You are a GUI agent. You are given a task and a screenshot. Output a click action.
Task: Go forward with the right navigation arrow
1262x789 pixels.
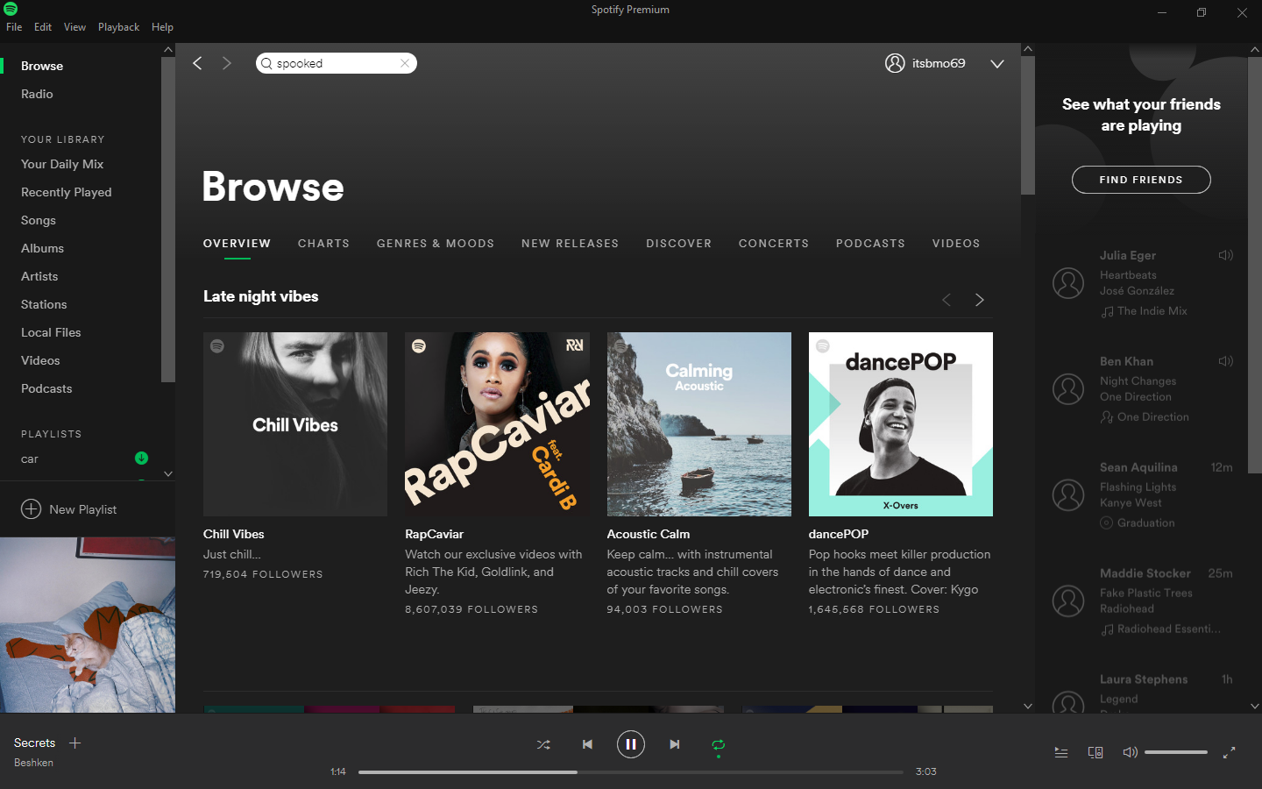pos(227,63)
